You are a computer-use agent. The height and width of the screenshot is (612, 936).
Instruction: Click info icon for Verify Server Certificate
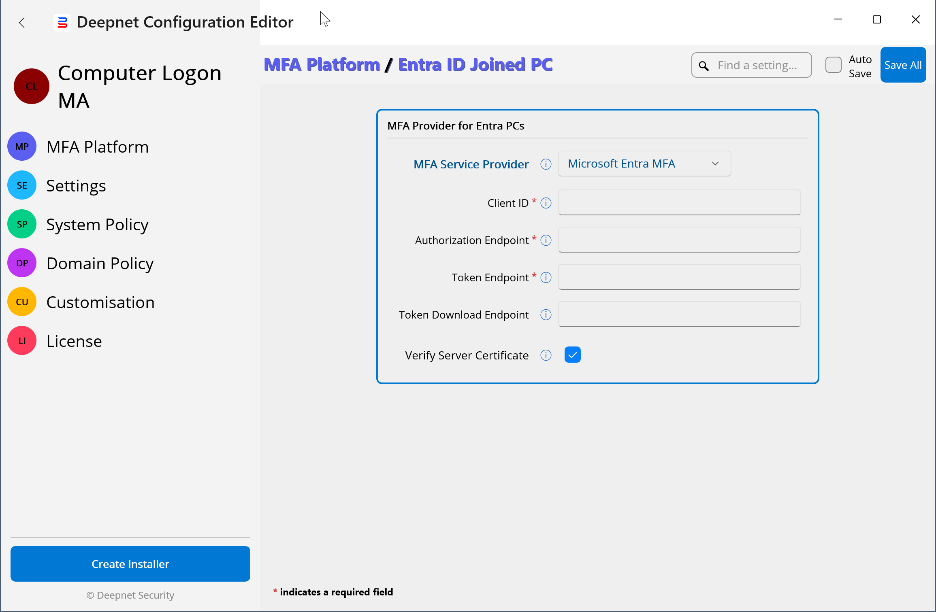click(546, 355)
